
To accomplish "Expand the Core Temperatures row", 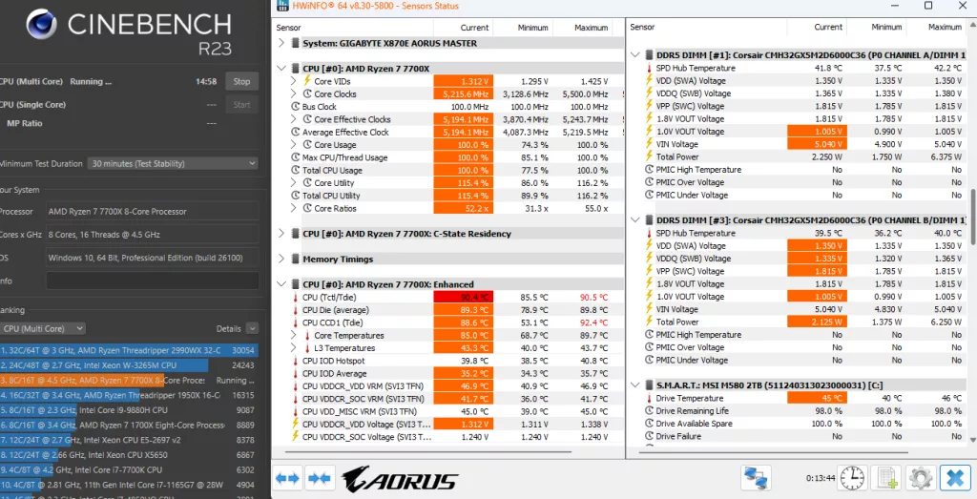I will point(294,335).
